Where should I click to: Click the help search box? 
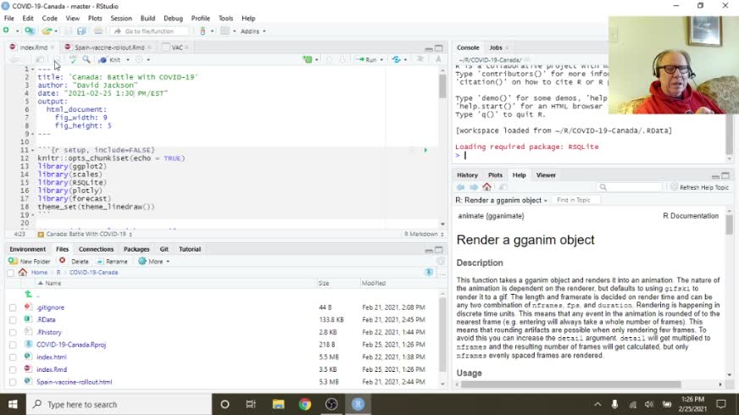point(629,187)
